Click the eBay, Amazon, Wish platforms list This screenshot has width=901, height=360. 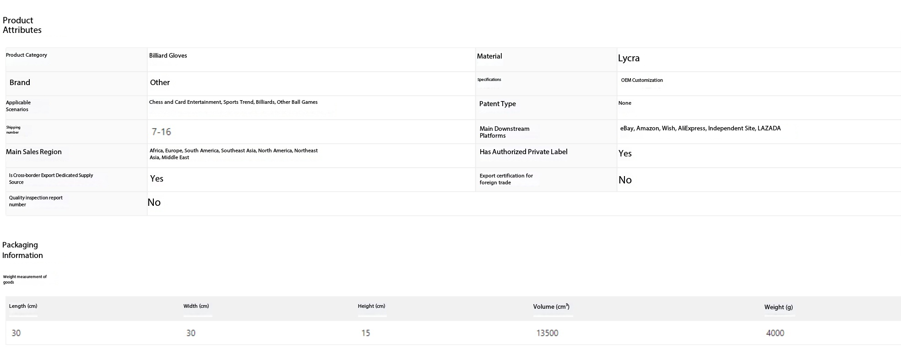700,129
